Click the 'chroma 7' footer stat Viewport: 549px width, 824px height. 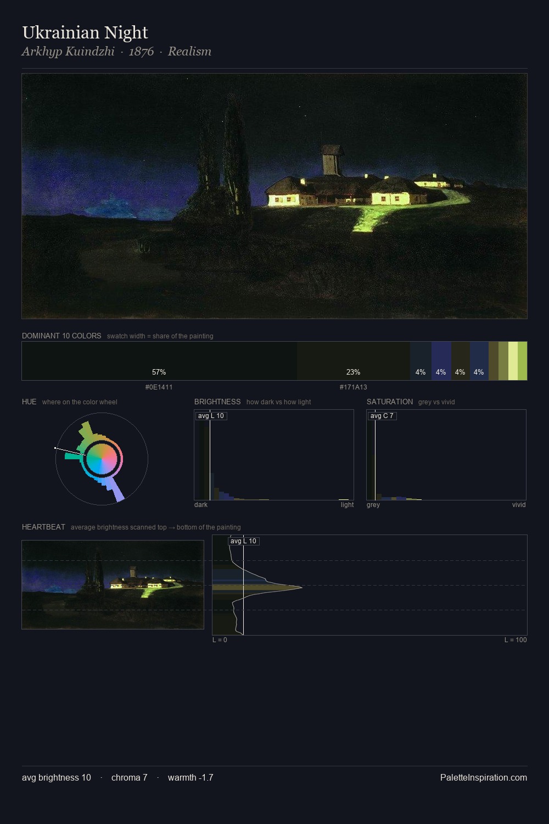tap(130, 777)
